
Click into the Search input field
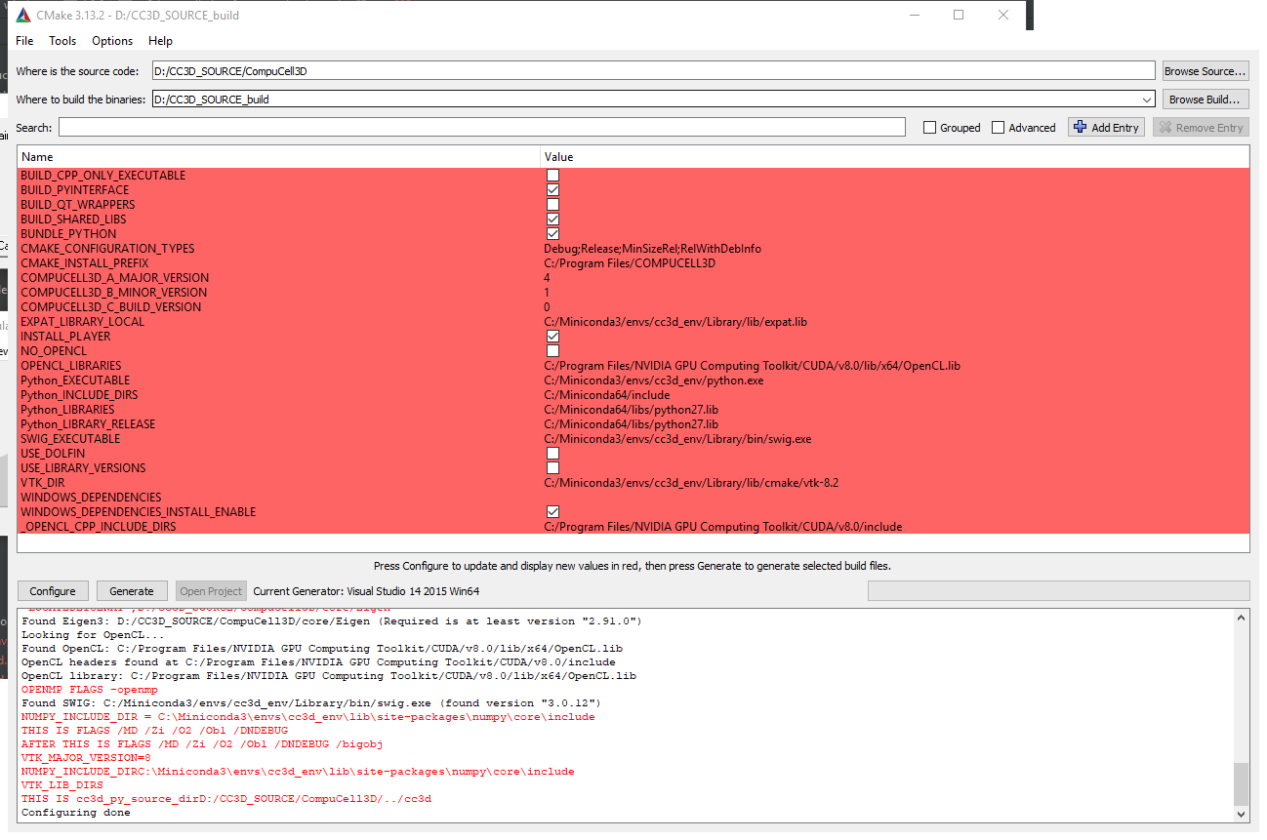(x=481, y=128)
